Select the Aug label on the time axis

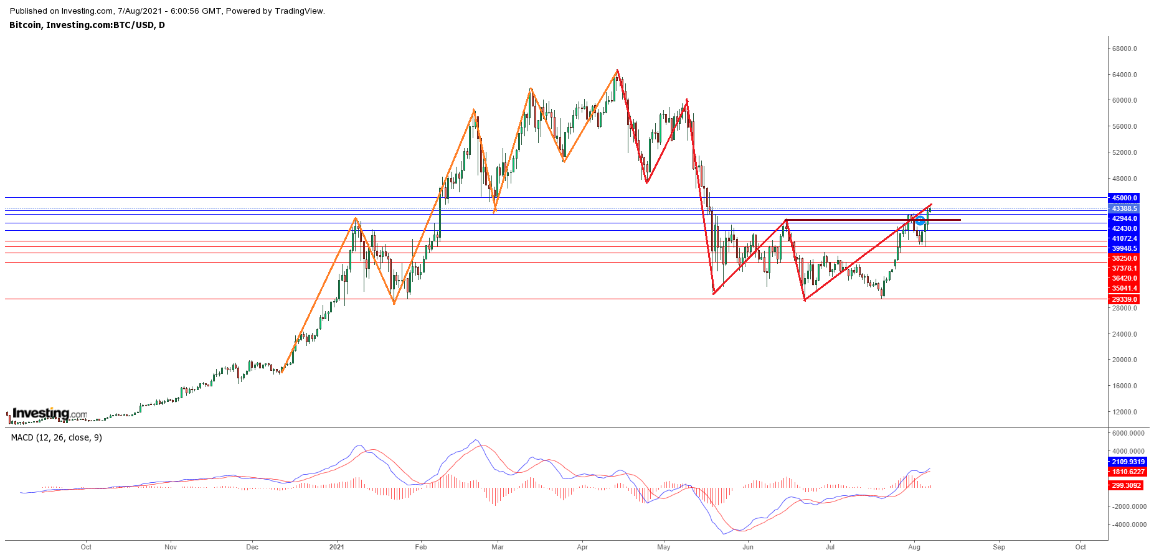click(914, 547)
